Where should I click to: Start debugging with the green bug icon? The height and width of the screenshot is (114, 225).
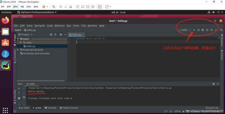tap(199, 30)
